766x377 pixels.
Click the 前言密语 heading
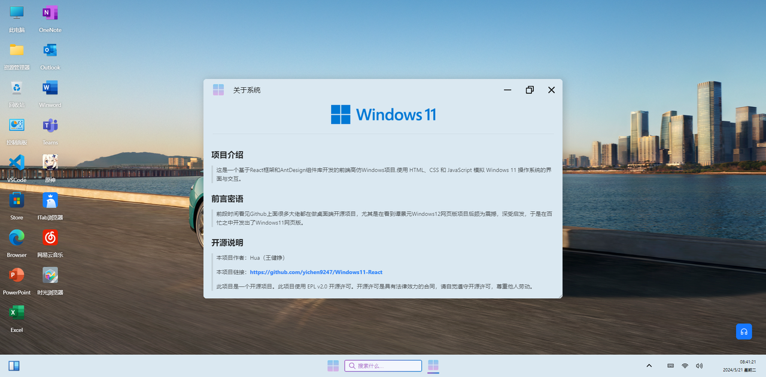pyautogui.click(x=227, y=199)
